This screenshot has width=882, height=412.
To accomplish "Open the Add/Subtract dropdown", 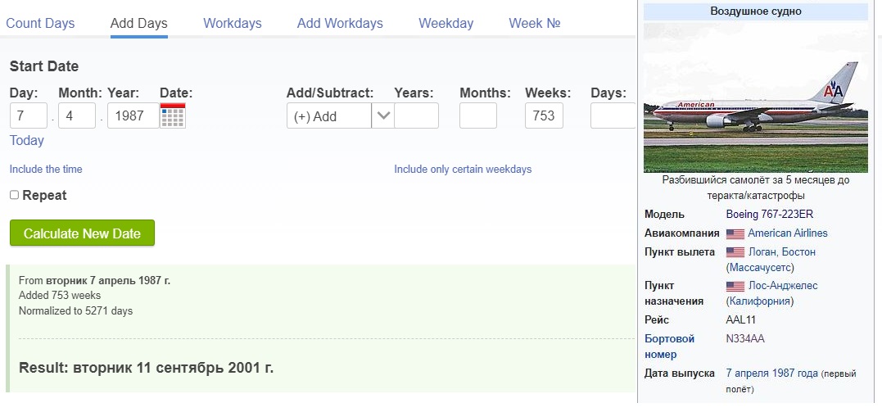I will 340,116.
